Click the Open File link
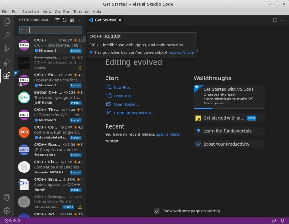Viewport: 289px width, 224px height. pyautogui.click(x=124, y=96)
